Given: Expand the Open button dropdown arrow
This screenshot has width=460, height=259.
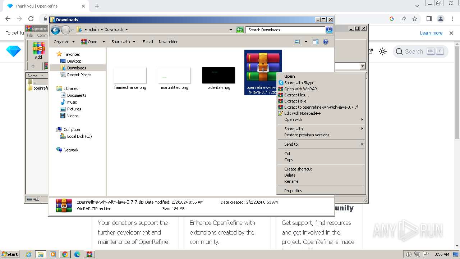Looking at the screenshot, I should [x=103, y=42].
